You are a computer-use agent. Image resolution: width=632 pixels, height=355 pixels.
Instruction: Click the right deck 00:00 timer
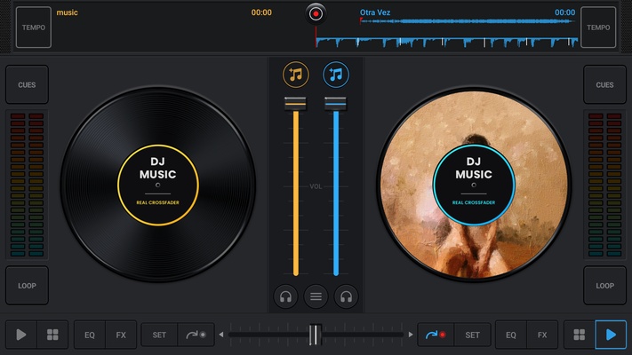point(564,12)
